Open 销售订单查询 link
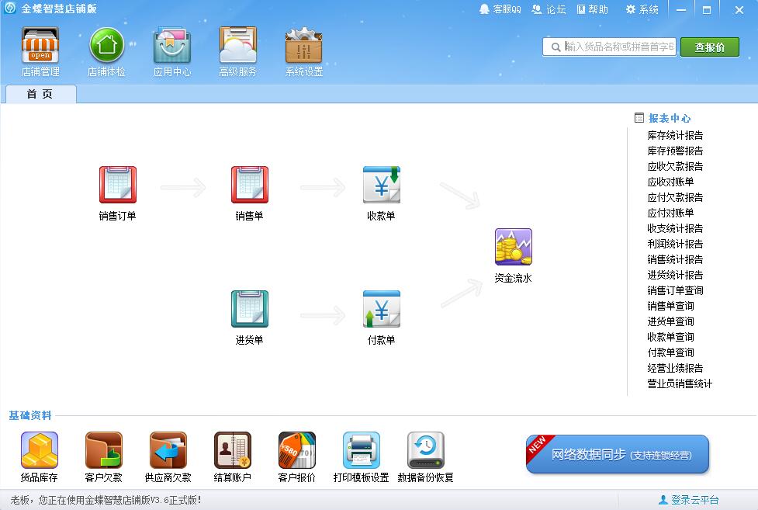Image resolution: width=758 pixels, height=510 pixels. click(675, 290)
